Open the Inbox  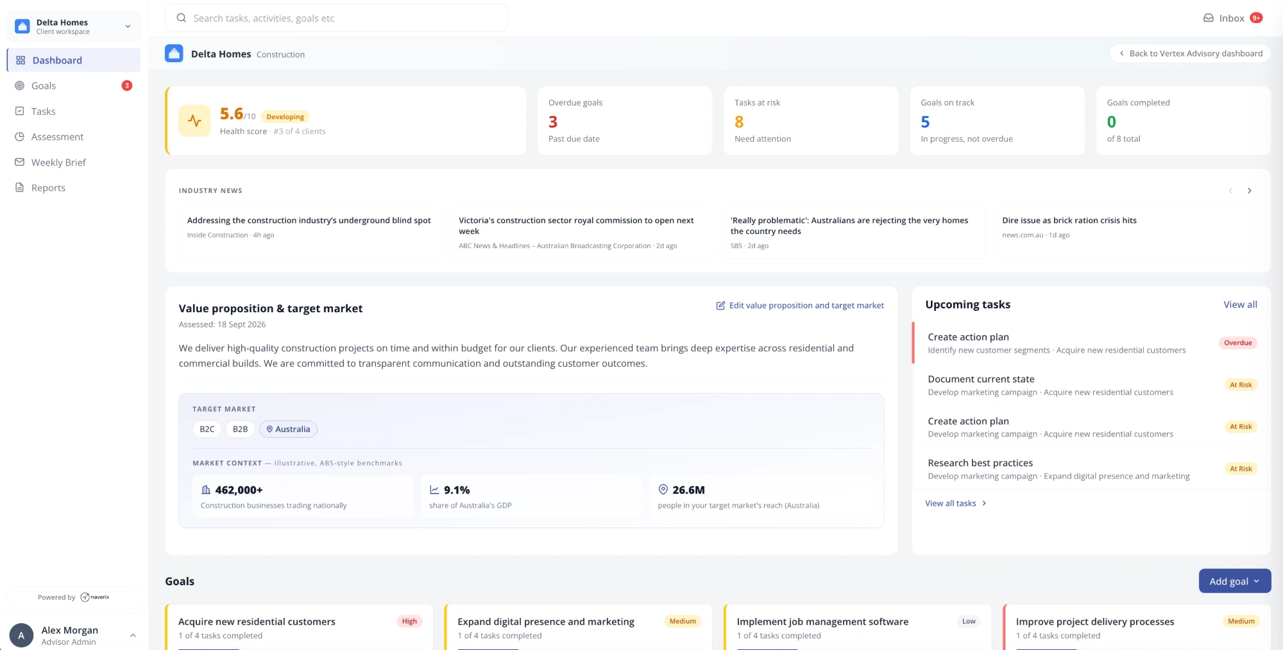pos(1232,18)
